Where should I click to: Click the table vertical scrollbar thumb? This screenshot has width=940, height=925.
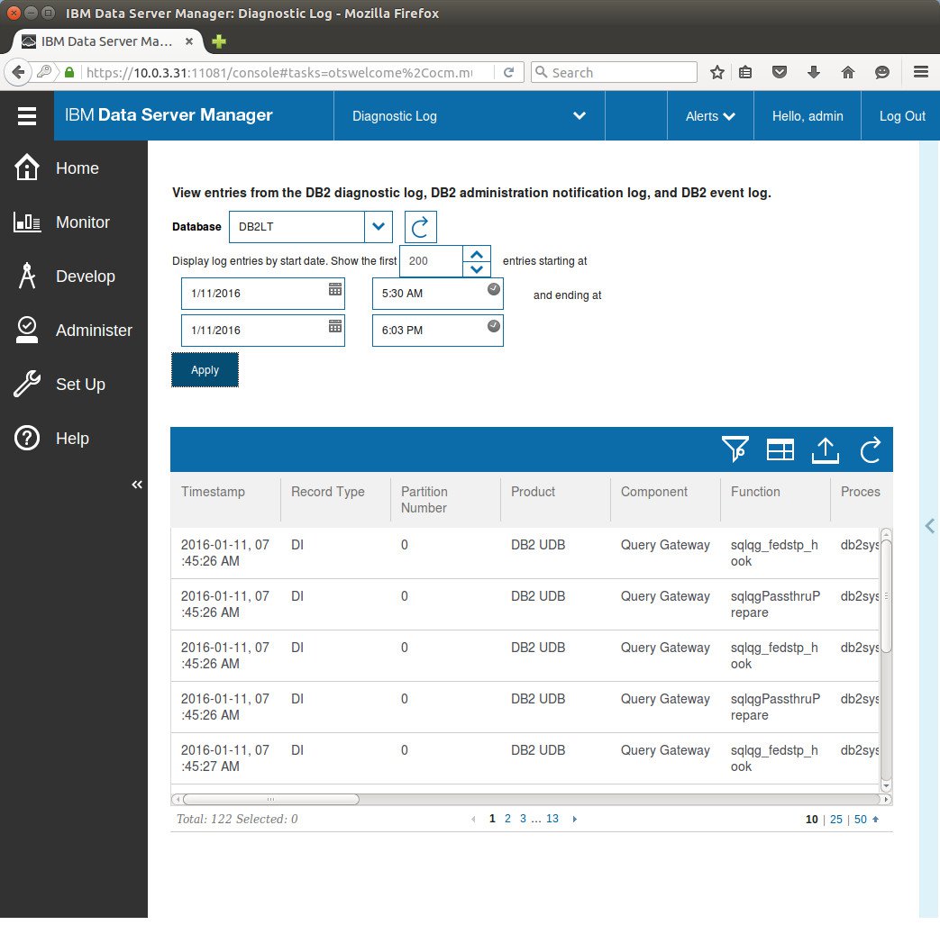click(x=886, y=595)
